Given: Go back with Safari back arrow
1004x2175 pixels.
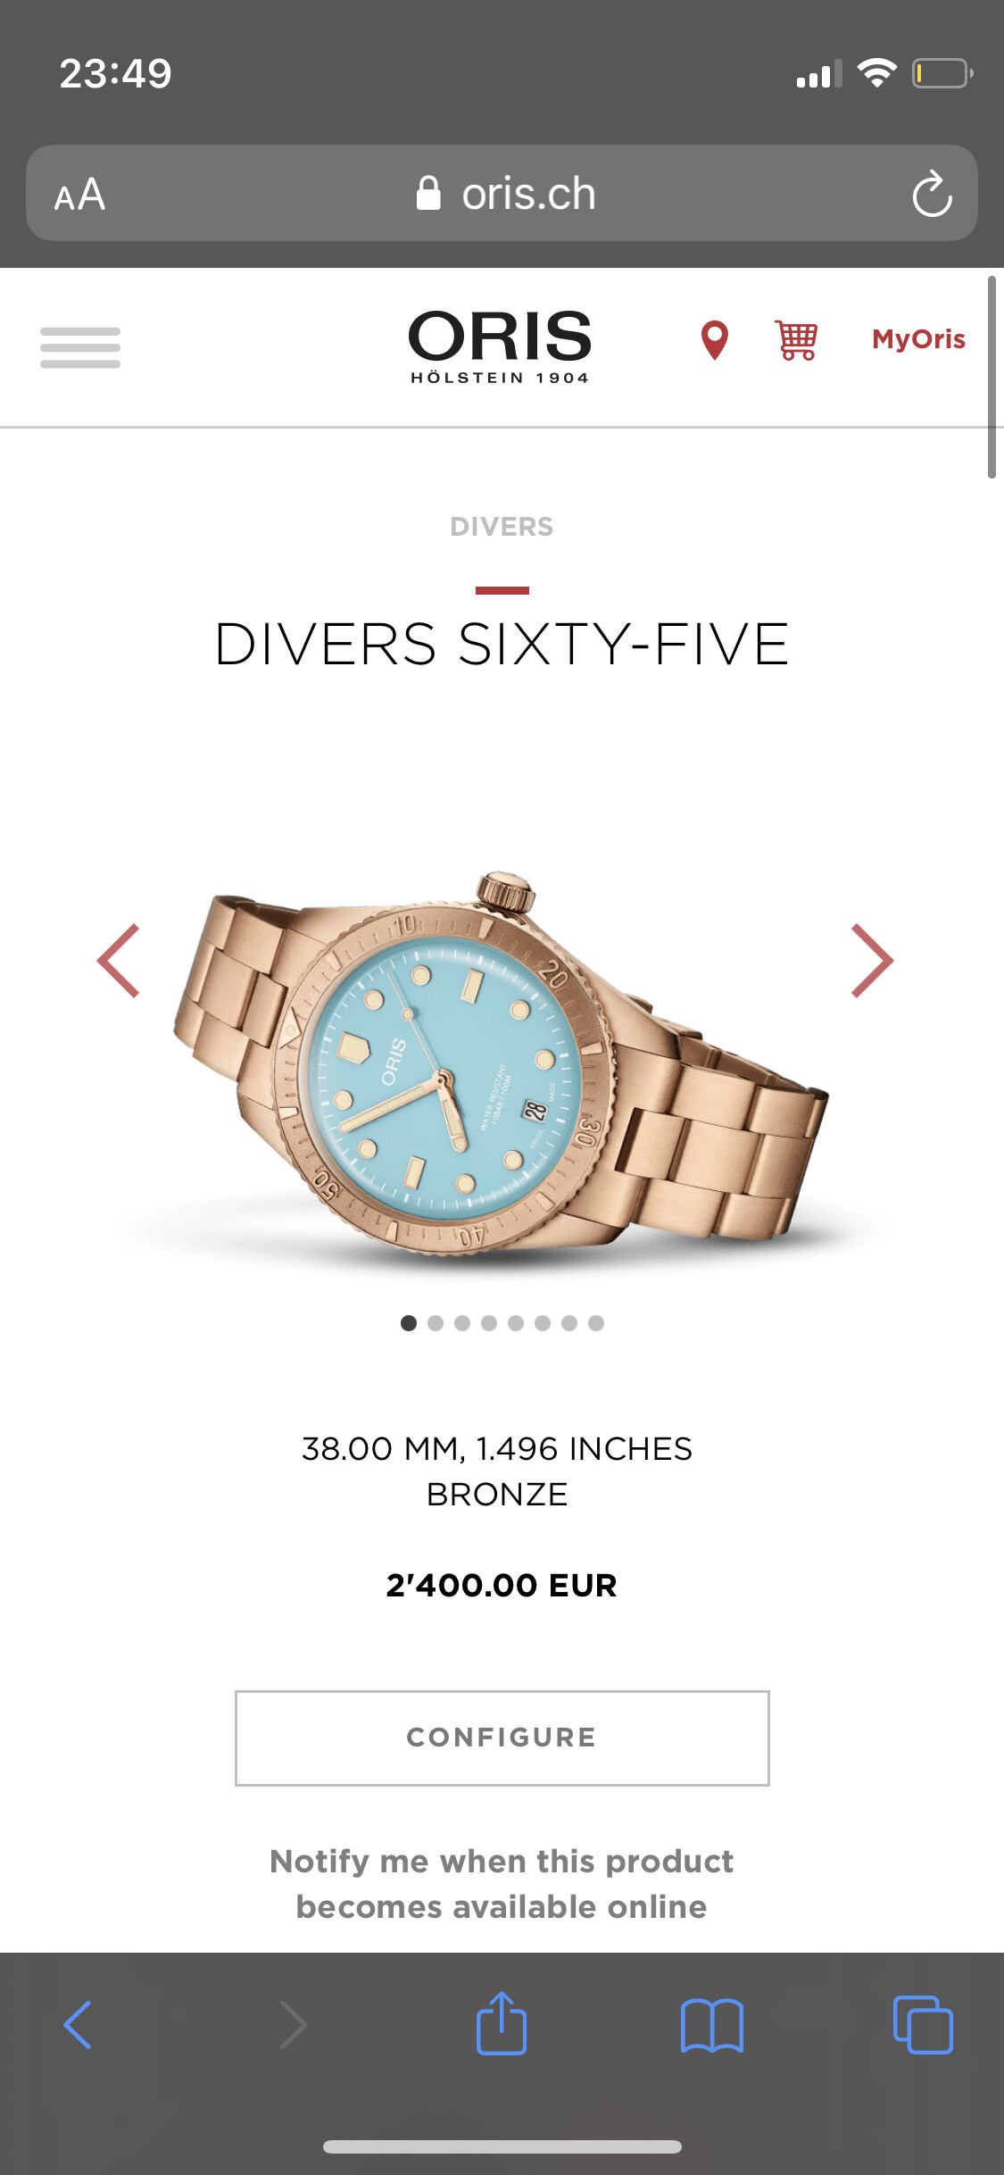Looking at the screenshot, I should (x=78, y=2025).
